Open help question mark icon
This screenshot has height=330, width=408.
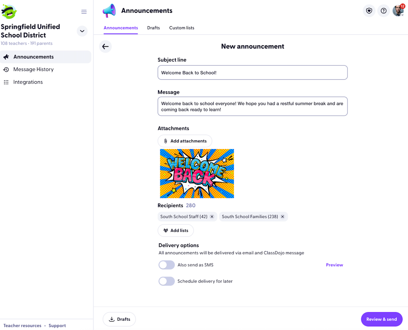[x=384, y=11]
